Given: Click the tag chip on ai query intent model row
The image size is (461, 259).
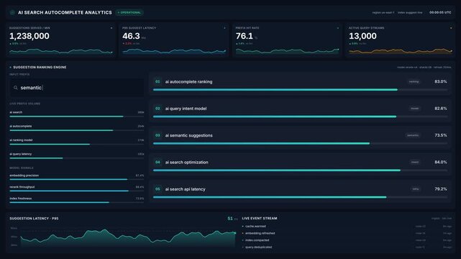Looking at the screenshot, I should [x=414, y=109].
